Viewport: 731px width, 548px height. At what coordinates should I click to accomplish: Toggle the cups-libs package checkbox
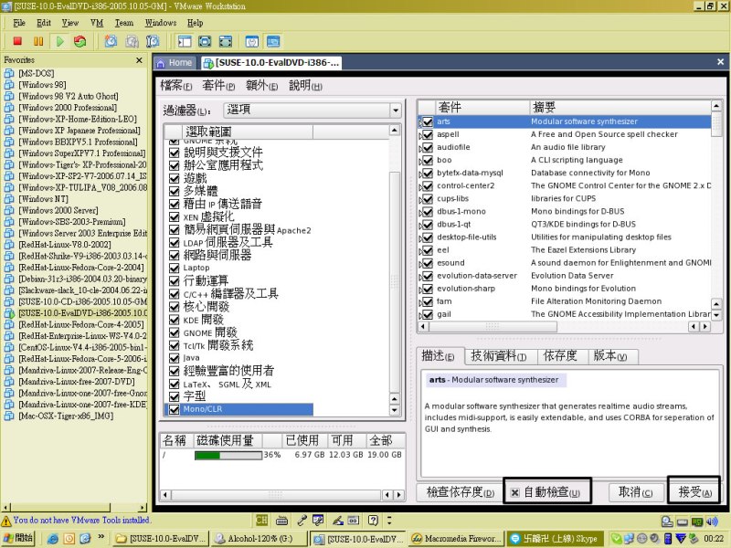[x=428, y=199]
